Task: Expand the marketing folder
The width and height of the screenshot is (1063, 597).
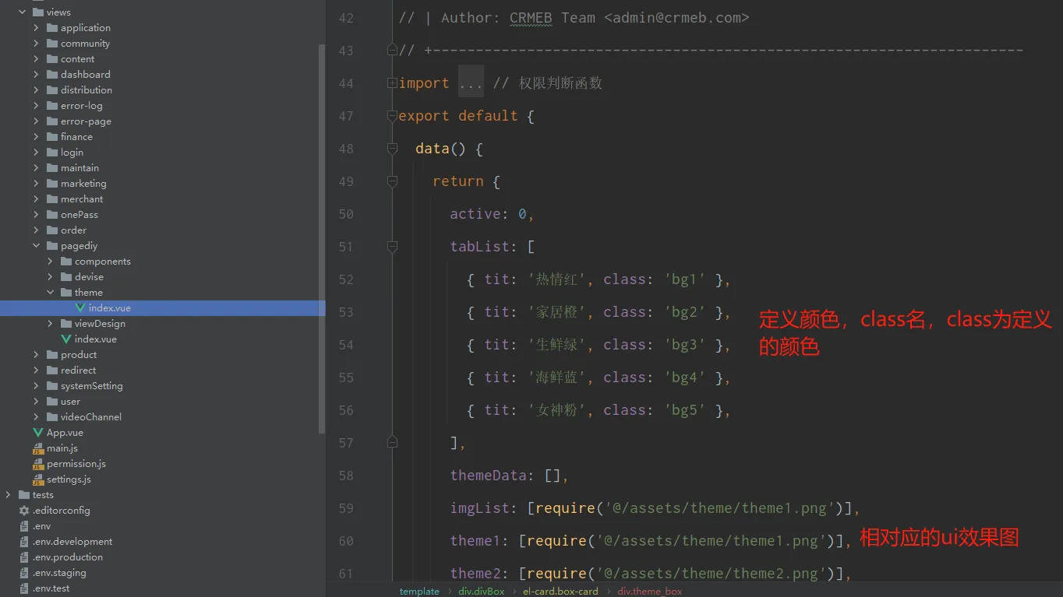Action: [x=36, y=184]
